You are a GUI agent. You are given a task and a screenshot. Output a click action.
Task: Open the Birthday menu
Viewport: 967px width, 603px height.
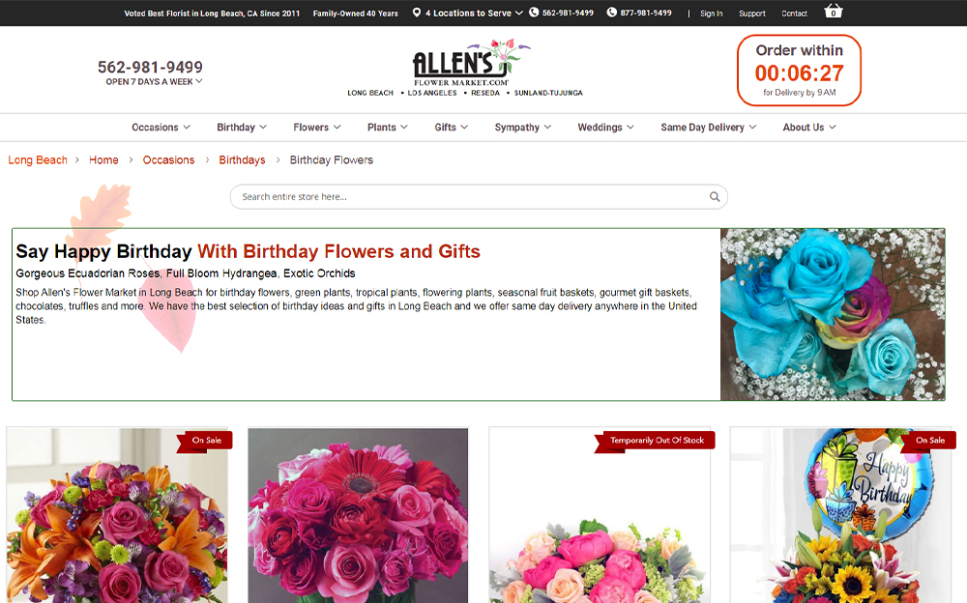point(242,127)
